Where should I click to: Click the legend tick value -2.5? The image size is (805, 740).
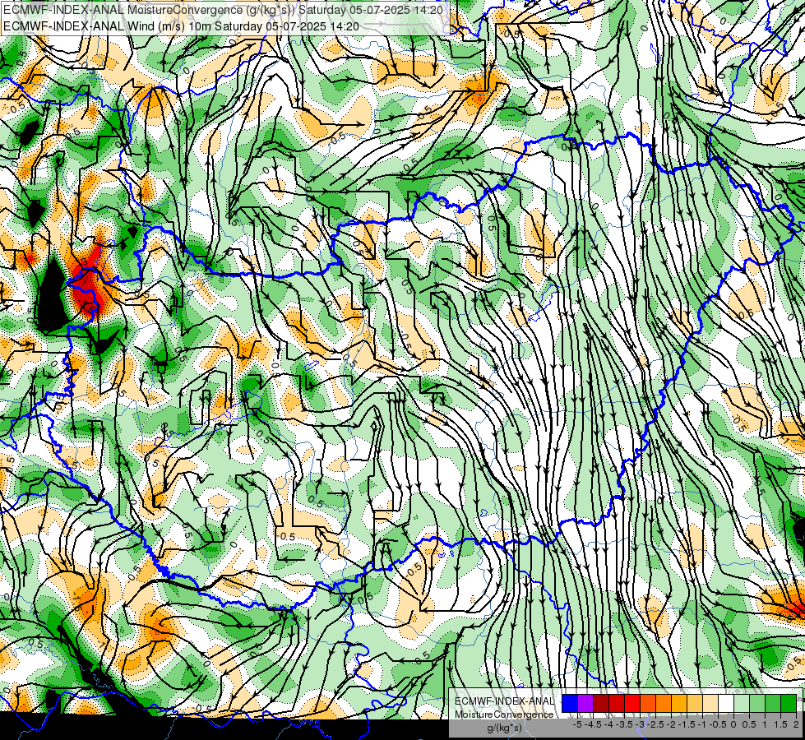[x=655, y=724]
